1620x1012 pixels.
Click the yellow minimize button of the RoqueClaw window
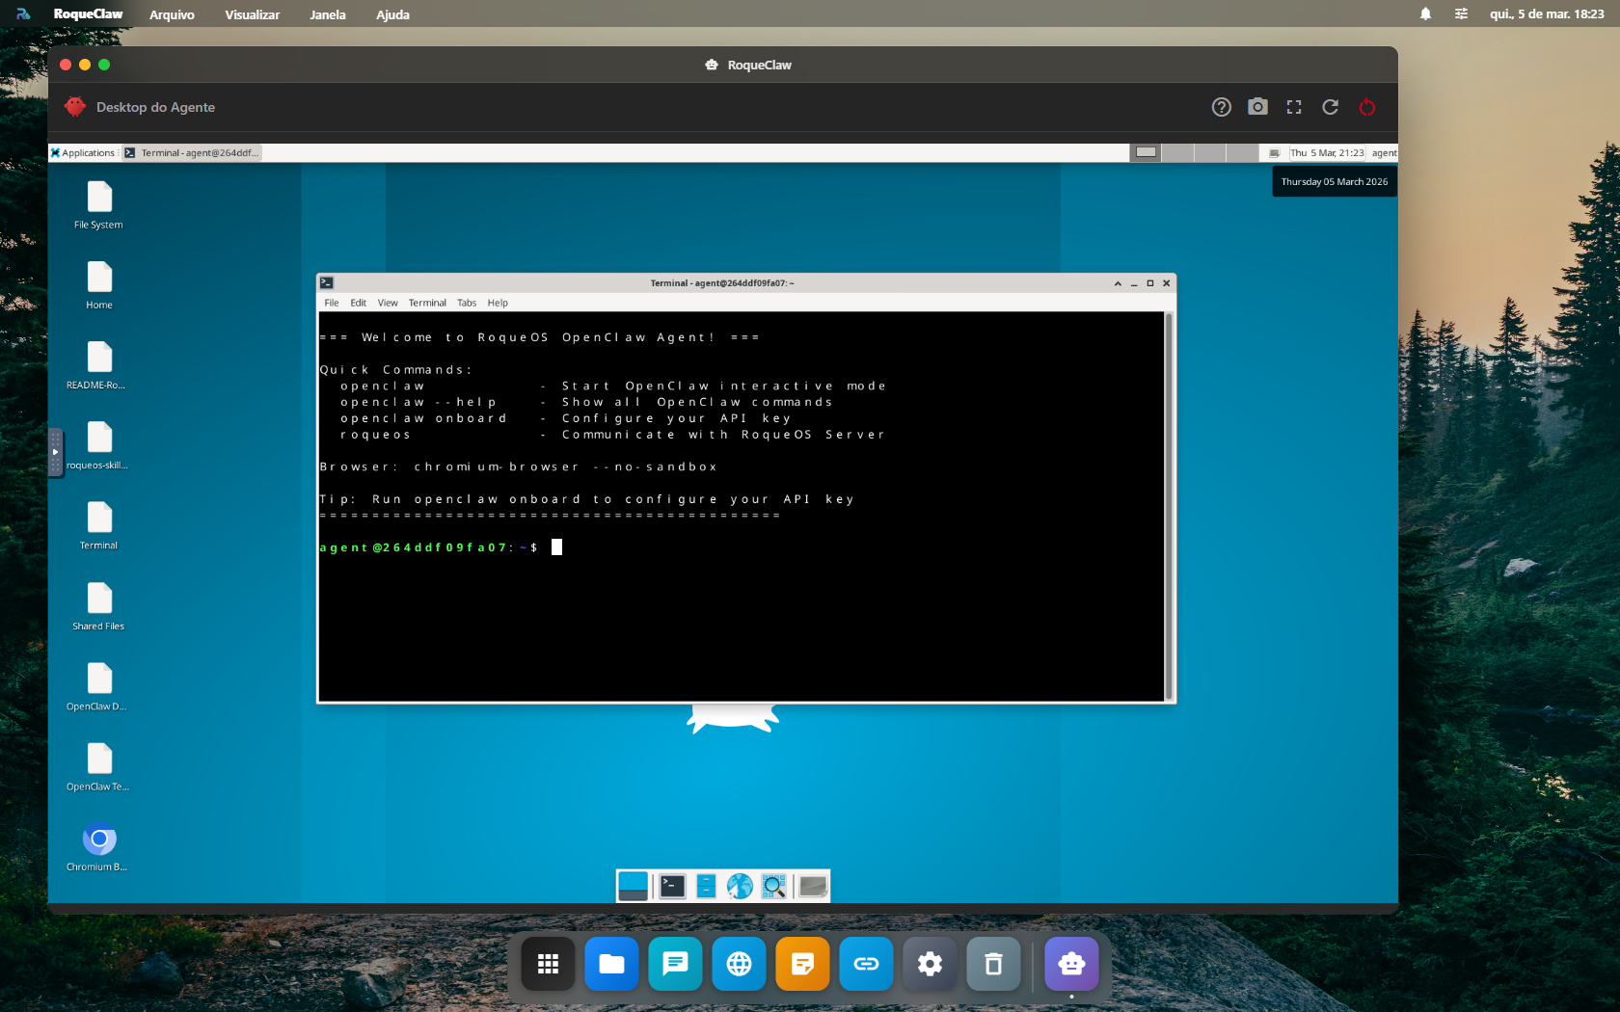tap(85, 65)
